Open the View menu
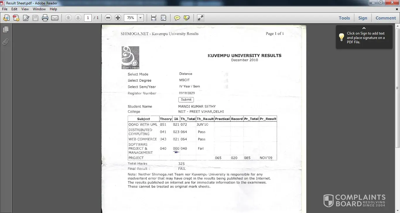 coord(25,9)
